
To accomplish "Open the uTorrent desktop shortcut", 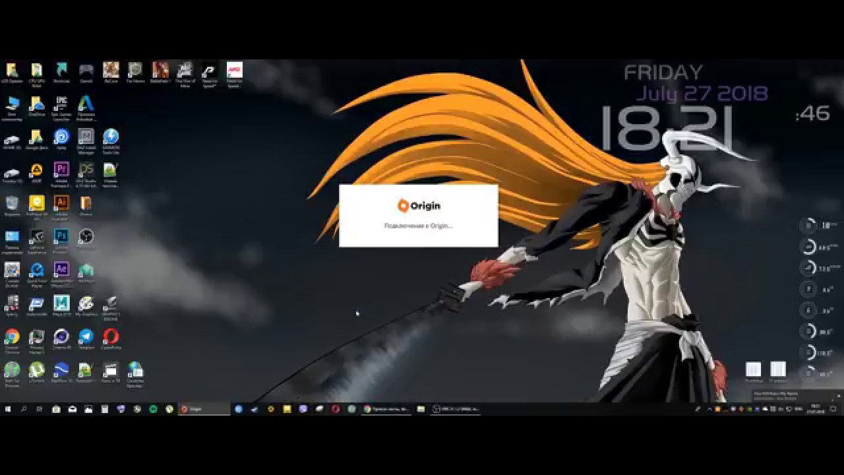I will pos(37,373).
